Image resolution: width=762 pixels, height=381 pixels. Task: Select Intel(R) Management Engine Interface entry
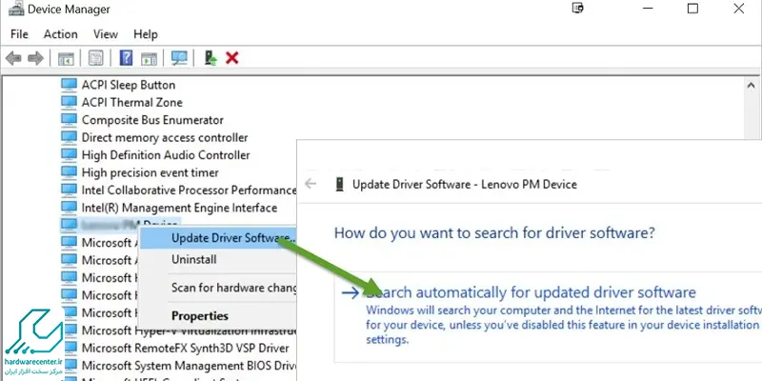[x=179, y=208]
